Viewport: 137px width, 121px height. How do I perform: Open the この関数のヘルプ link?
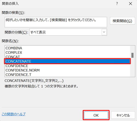click(x=13, y=114)
